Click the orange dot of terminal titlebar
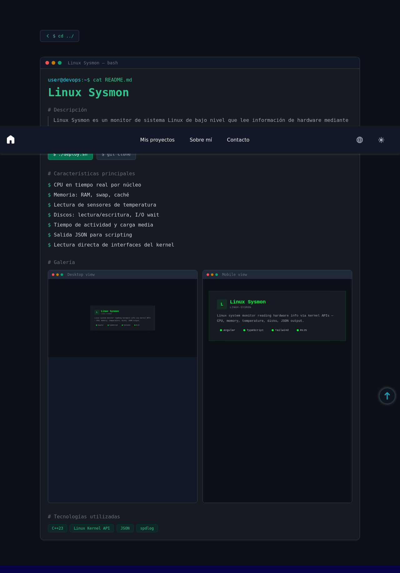Image resolution: width=400 pixels, height=573 pixels. pyautogui.click(x=53, y=63)
